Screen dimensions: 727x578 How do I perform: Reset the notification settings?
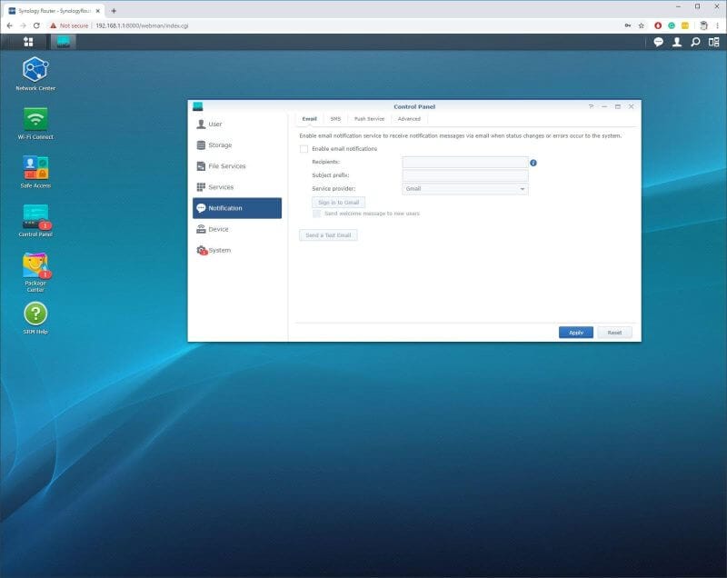pos(615,333)
